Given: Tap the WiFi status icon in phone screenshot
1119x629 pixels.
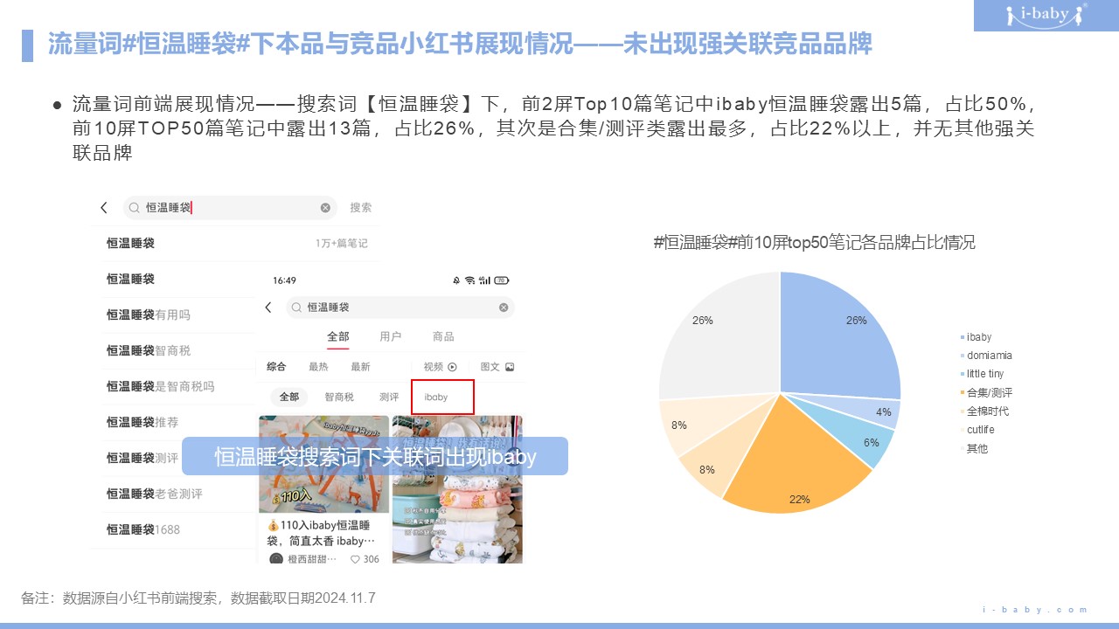Looking at the screenshot, I should coord(469,280).
